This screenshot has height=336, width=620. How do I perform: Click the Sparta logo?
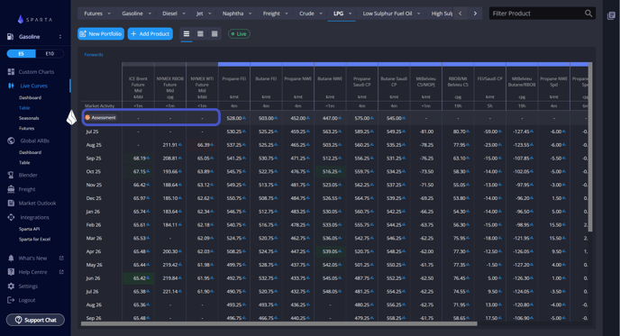35,19
